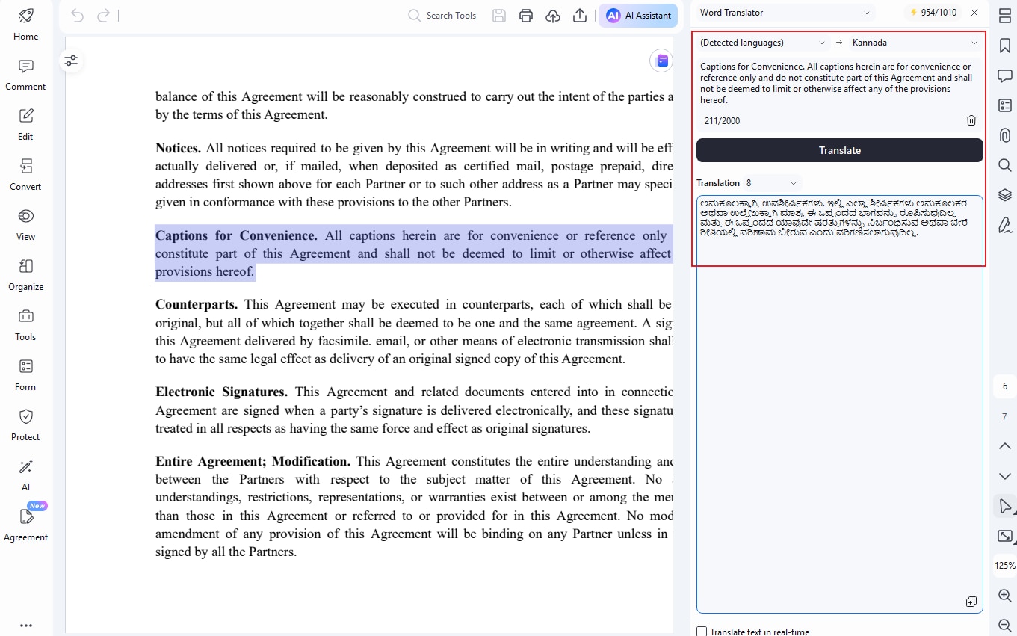Click the Kannada translation output box
The width and height of the screenshot is (1017, 636).
[840, 404]
